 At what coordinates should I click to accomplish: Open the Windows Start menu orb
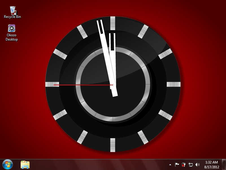(x=8, y=164)
